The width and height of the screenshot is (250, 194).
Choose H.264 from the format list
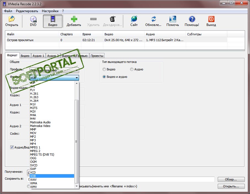pyautogui.click(x=52, y=101)
